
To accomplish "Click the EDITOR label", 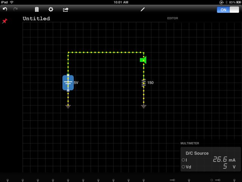I will point(172,18).
